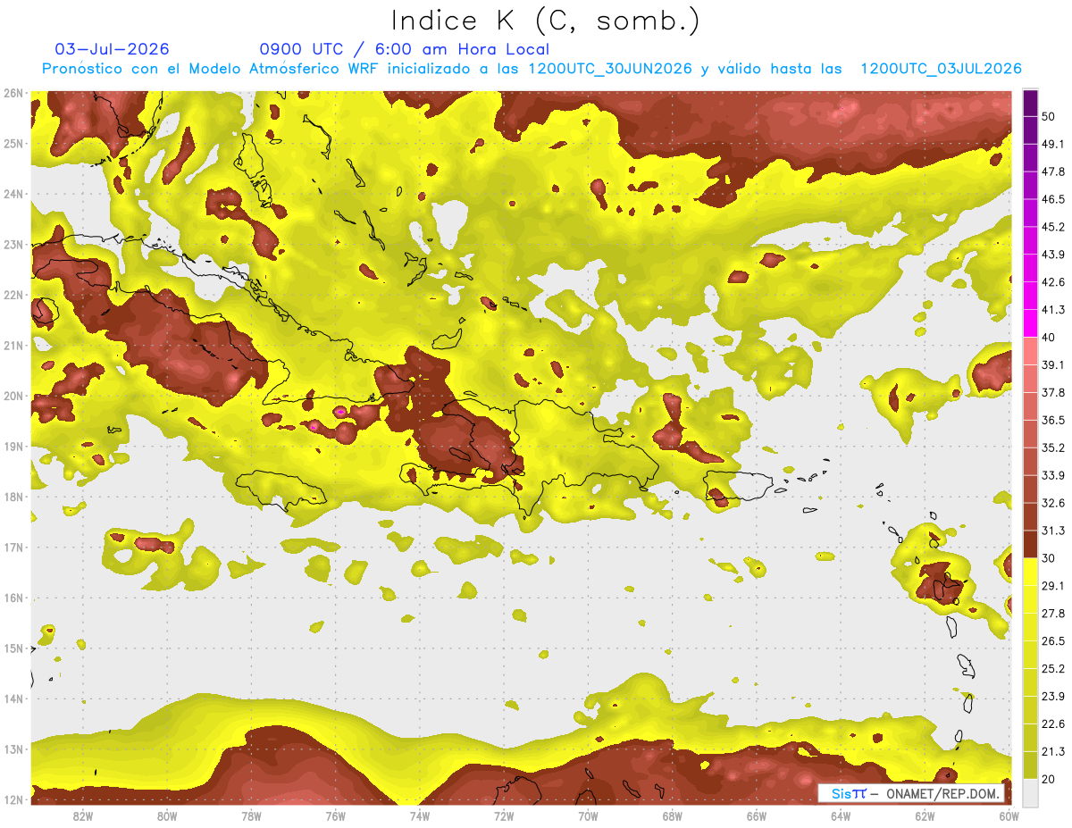Click the colorbar value '21.3'
Screen dimensions: 1072x828
tap(1052, 751)
